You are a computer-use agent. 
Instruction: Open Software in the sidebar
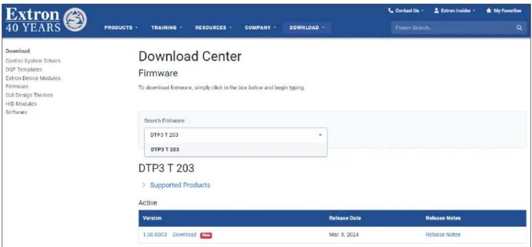15,112
